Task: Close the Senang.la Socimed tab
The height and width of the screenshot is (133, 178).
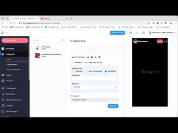Action: click(37, 19)
